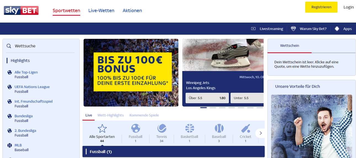This screenshot has height=158, width=356.
Task: Open the Live-Wetten menu item
Action: [101, 11]
